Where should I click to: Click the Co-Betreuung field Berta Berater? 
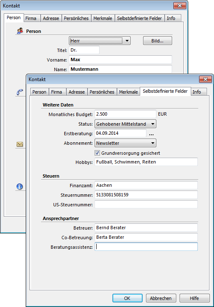(146, 237)
